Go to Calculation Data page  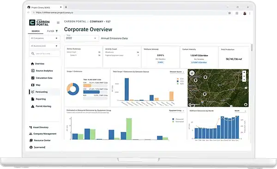click(x=44, y=78)
